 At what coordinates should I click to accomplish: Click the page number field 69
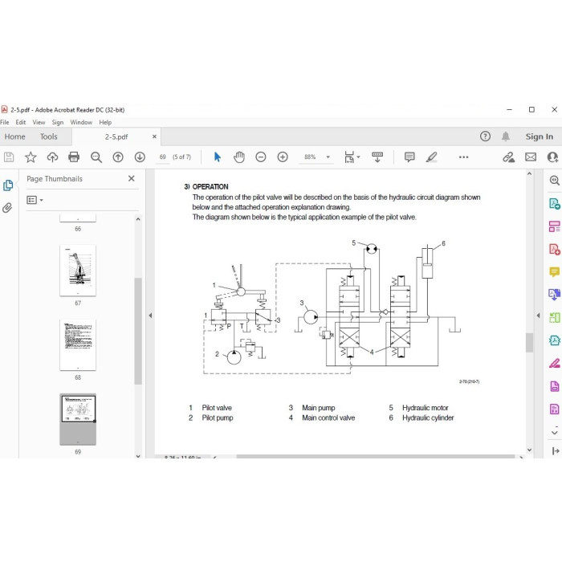(163, 157)
